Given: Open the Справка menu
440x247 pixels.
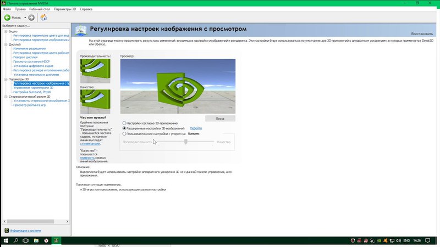Looking at the screenshot, I should pos(86,9).
